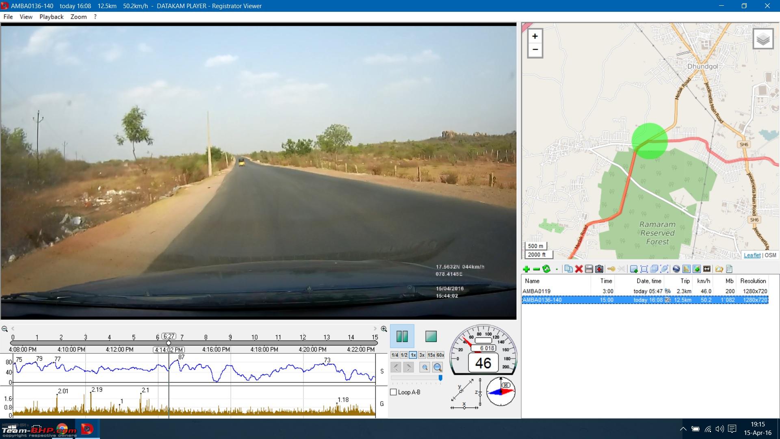Click the red X delete icon
This screenshot has height=439, width=780.
pyautogui.click(x=579, y=269)
